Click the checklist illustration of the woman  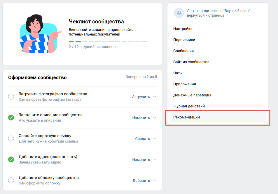coord(41,34)
